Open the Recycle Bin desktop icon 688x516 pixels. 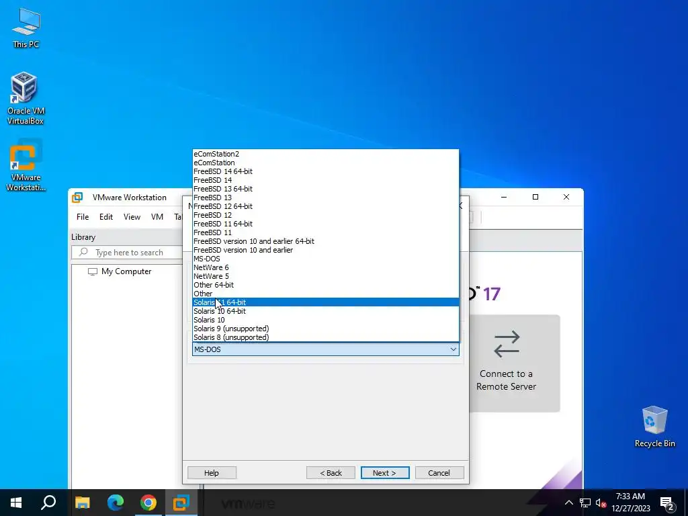coord(654,427)
